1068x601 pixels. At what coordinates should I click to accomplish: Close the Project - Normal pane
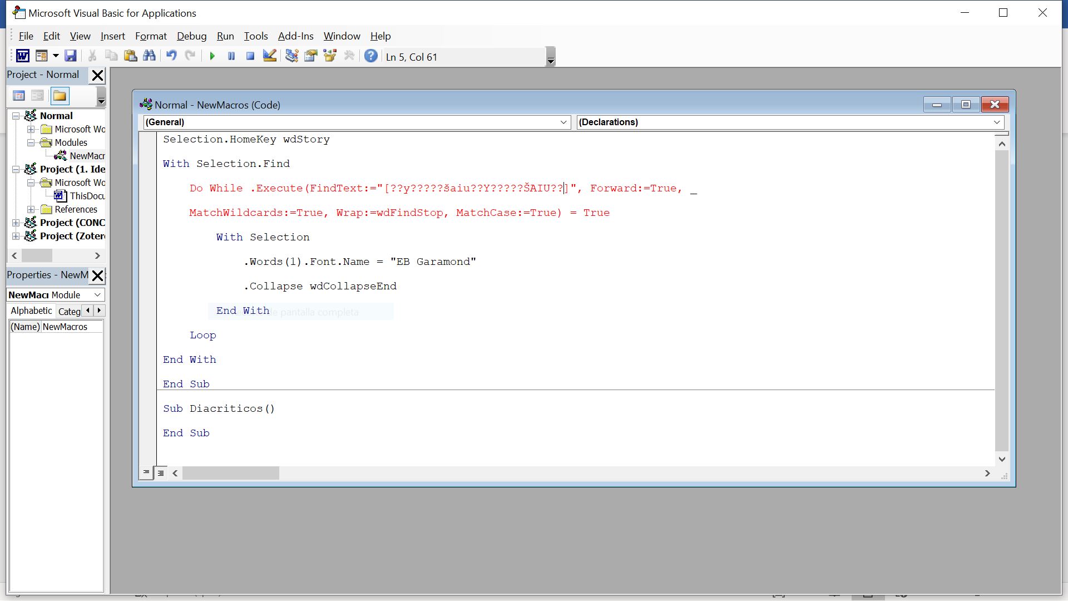[97, 75]
